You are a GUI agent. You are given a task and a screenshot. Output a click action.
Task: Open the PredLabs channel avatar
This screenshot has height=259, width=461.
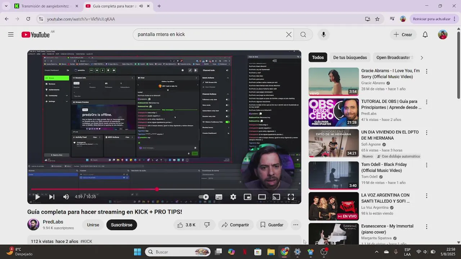pos(33,225)
